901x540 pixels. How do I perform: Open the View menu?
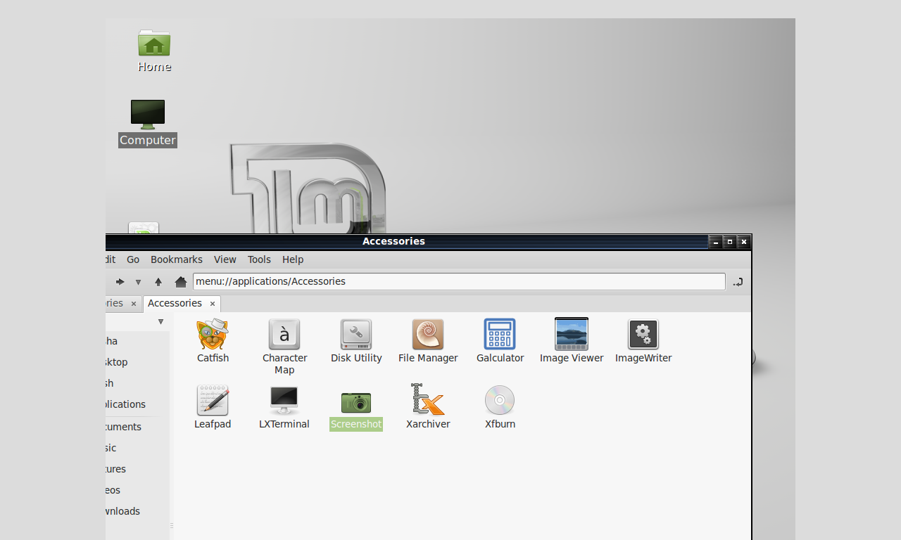click(225, 259)
